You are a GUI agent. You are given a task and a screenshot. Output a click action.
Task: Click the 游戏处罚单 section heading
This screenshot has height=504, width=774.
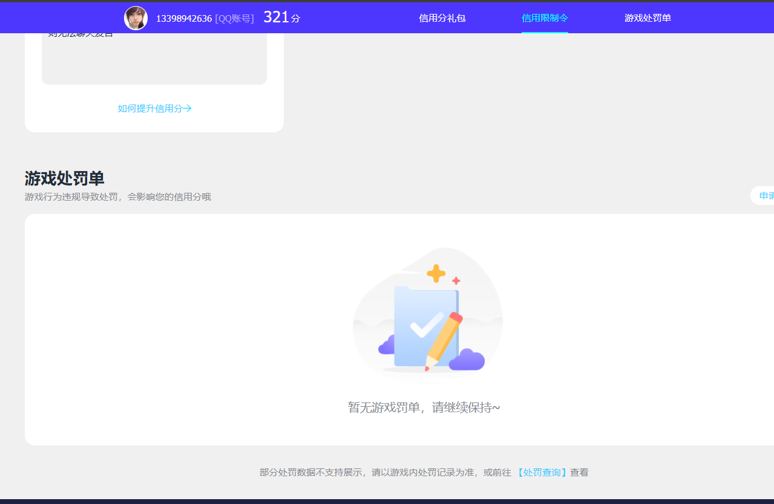tap(64, 179)
